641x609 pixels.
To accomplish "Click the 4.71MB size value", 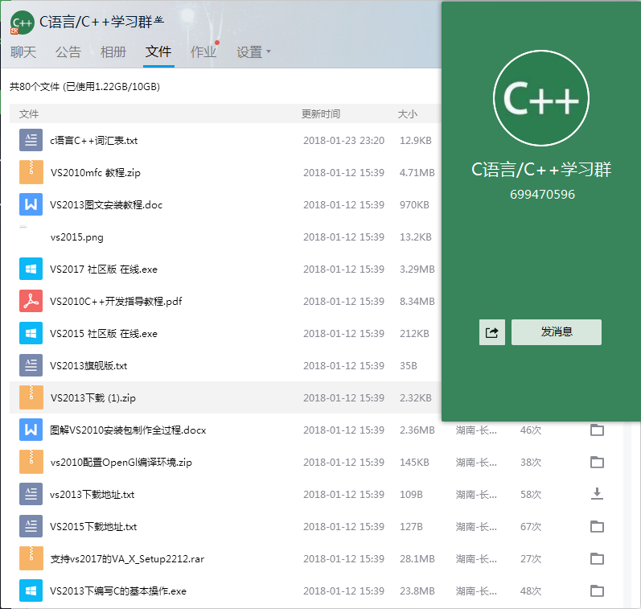I will coord(417,173).
